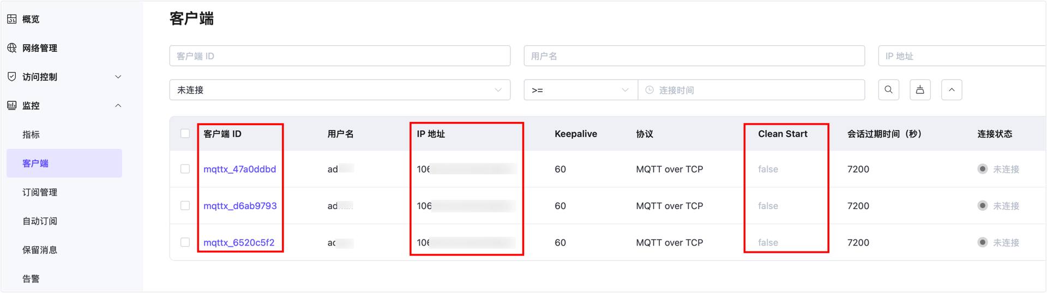Screen dimensions: 1047x293
Task: Click the search magnifier button
Action: [x=888, y=90]
